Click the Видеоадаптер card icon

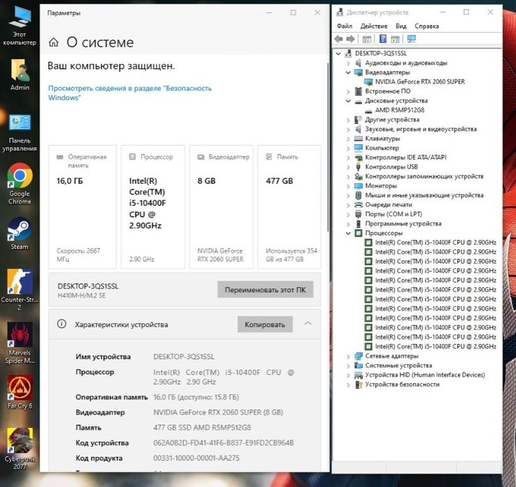201,157
